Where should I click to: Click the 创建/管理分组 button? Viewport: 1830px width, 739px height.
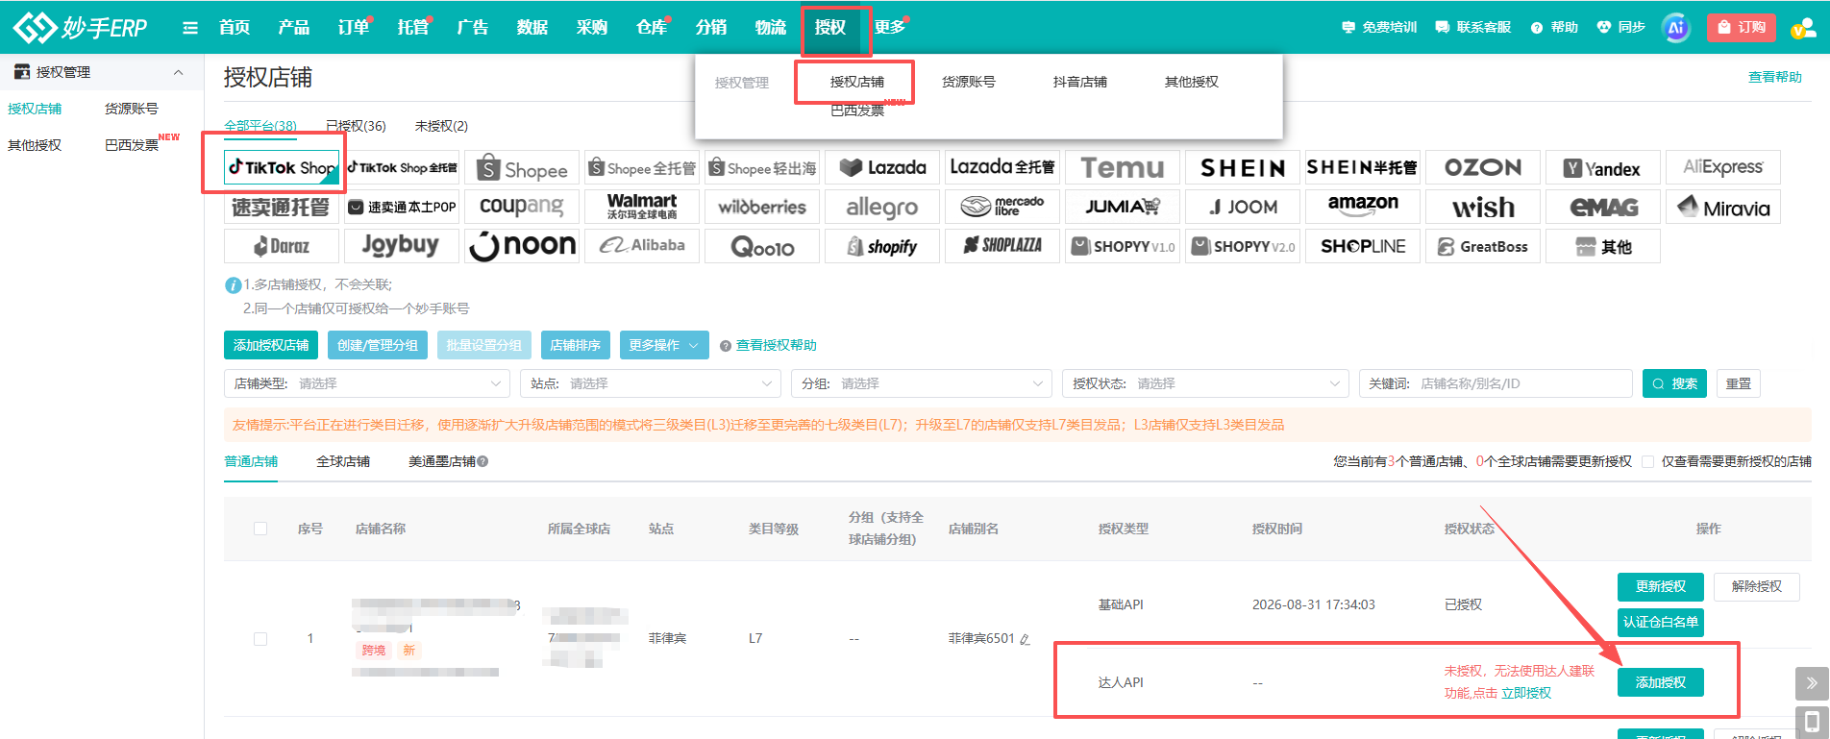(x=378, y=345)
